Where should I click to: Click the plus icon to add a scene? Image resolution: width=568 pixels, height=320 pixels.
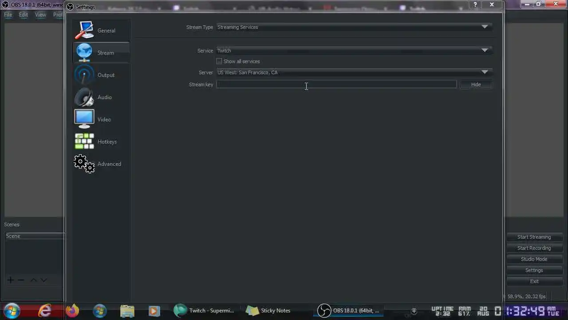[x=10, y=280]
